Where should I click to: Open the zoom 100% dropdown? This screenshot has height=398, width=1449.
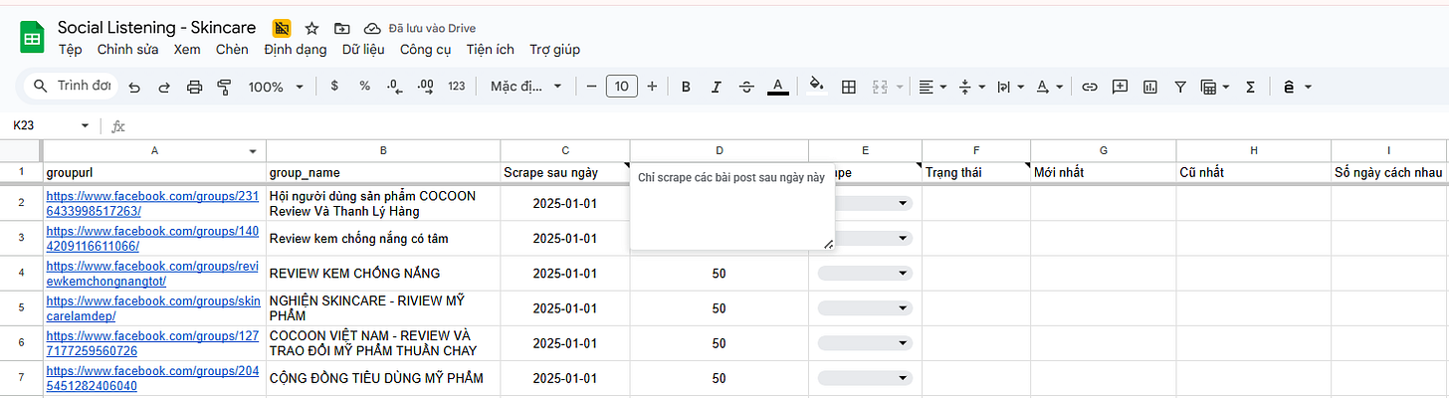pyautogui.click(x=276, y=87)
